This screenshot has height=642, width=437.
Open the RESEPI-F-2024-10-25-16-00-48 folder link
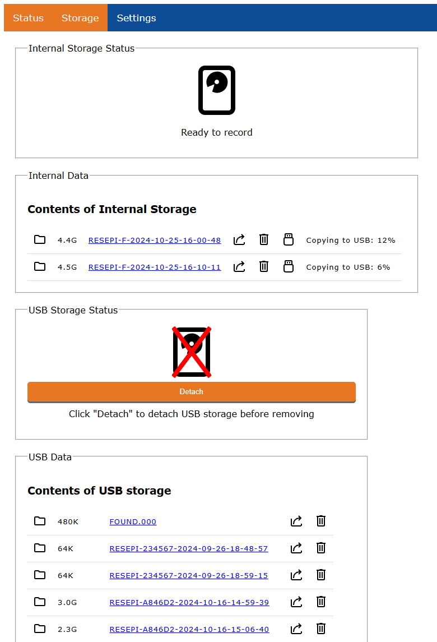tap(155, 239)
